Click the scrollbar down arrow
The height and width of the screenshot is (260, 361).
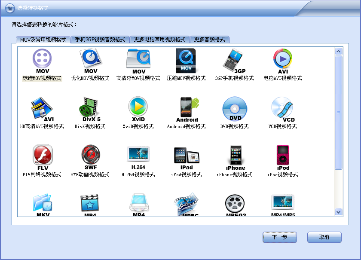tap(338, 212)
